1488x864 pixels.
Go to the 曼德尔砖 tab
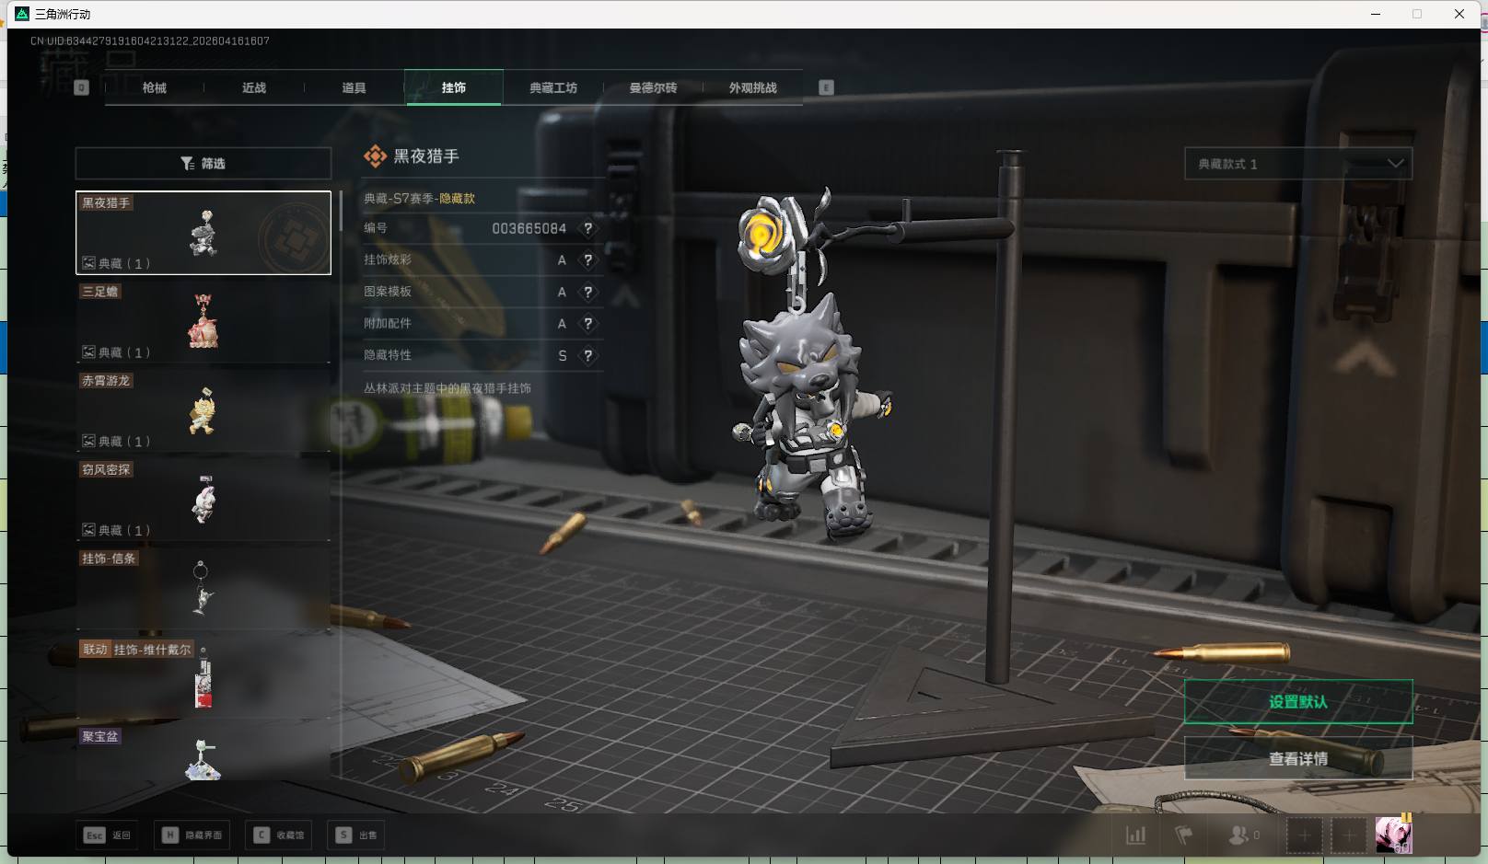653,88
